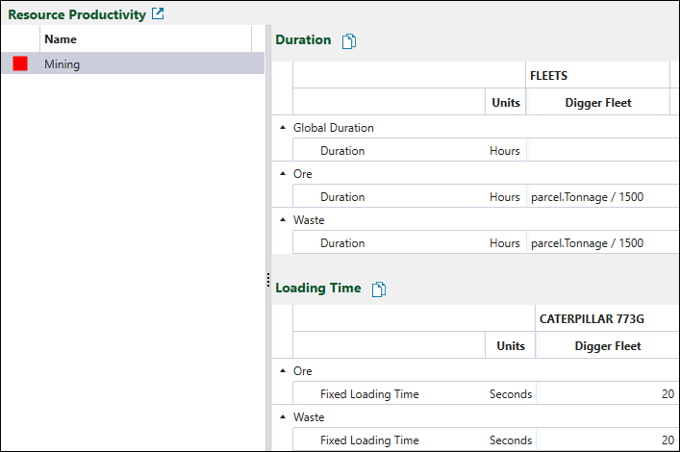This screenshot has height=452, width=680.
Task: Collapse the Ore group under Loading Time
Action: (x=283, y=370)
